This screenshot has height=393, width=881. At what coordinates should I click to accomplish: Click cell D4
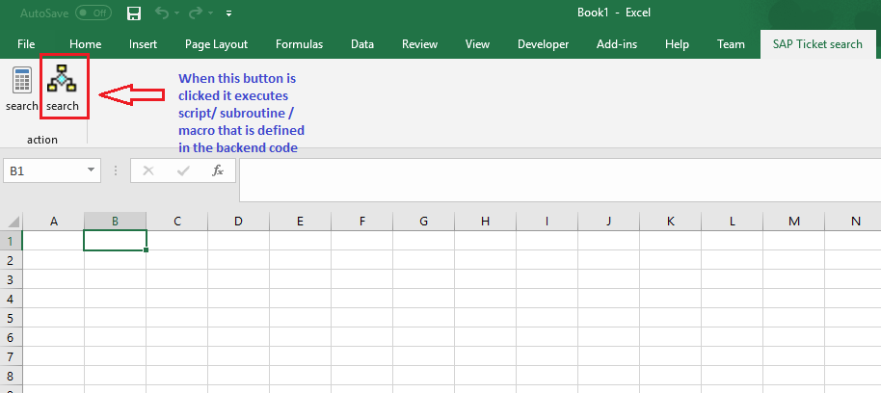pos(239,298)
